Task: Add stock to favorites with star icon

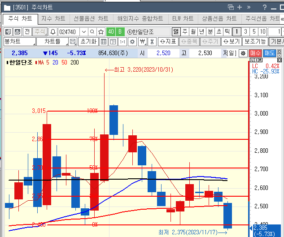Action: [101, 32]
